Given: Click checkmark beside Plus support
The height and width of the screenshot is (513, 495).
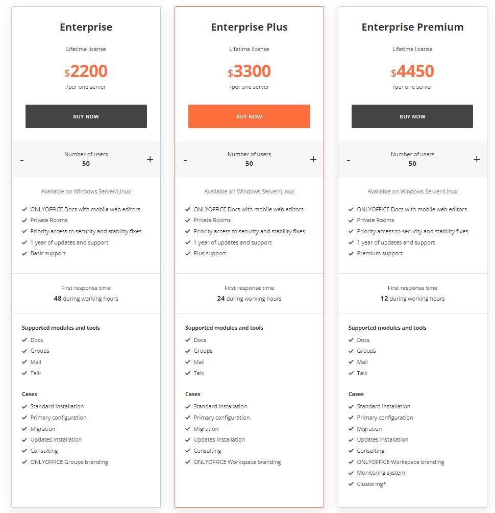Looking at the screenshot, I should [x=187, y=253].
